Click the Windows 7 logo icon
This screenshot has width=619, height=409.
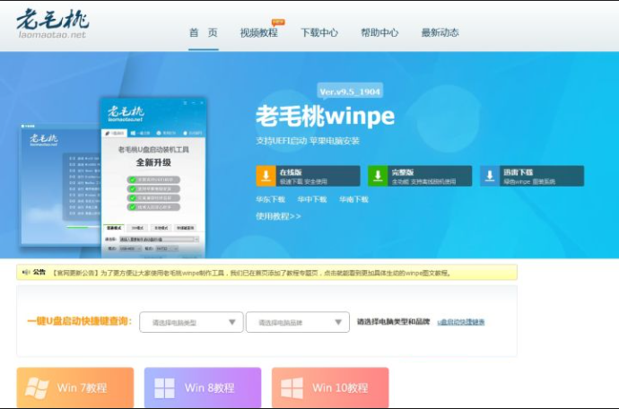point(38,387)
